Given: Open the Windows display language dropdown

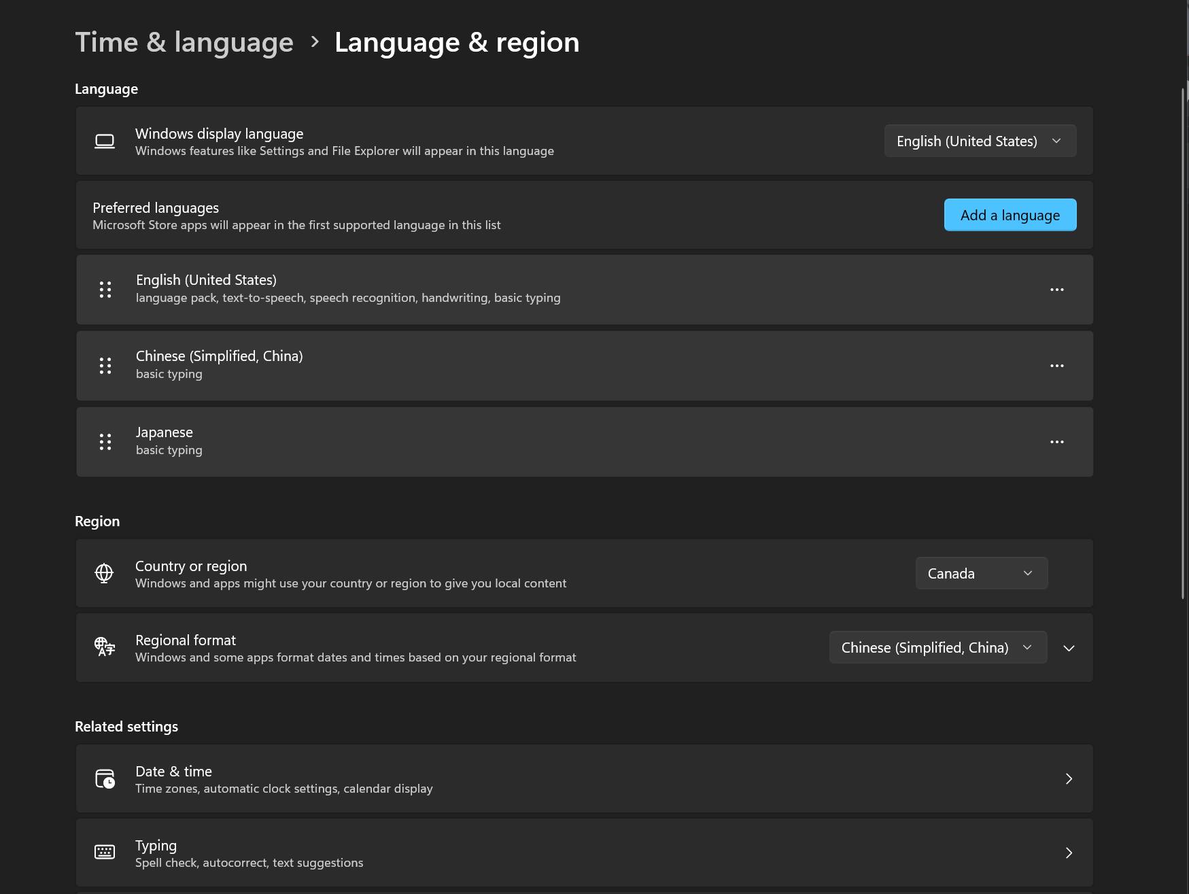Looking at the screenshot, I should [980, 141].
